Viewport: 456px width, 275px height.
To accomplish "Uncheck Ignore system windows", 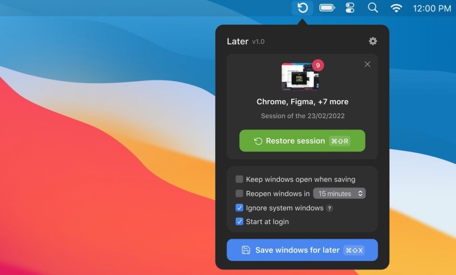I will (x=239, y=208).
